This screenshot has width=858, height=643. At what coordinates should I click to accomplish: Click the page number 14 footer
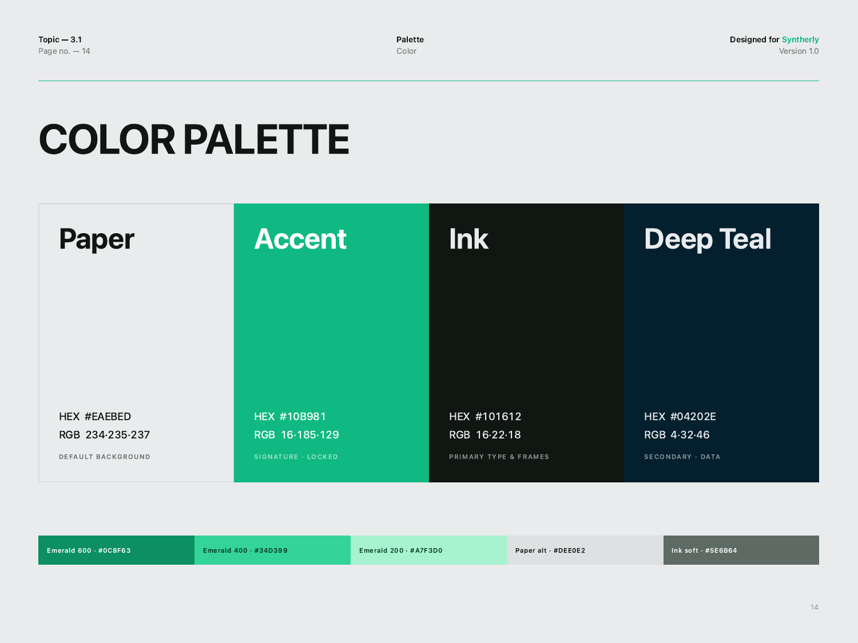tap(815, 607)
